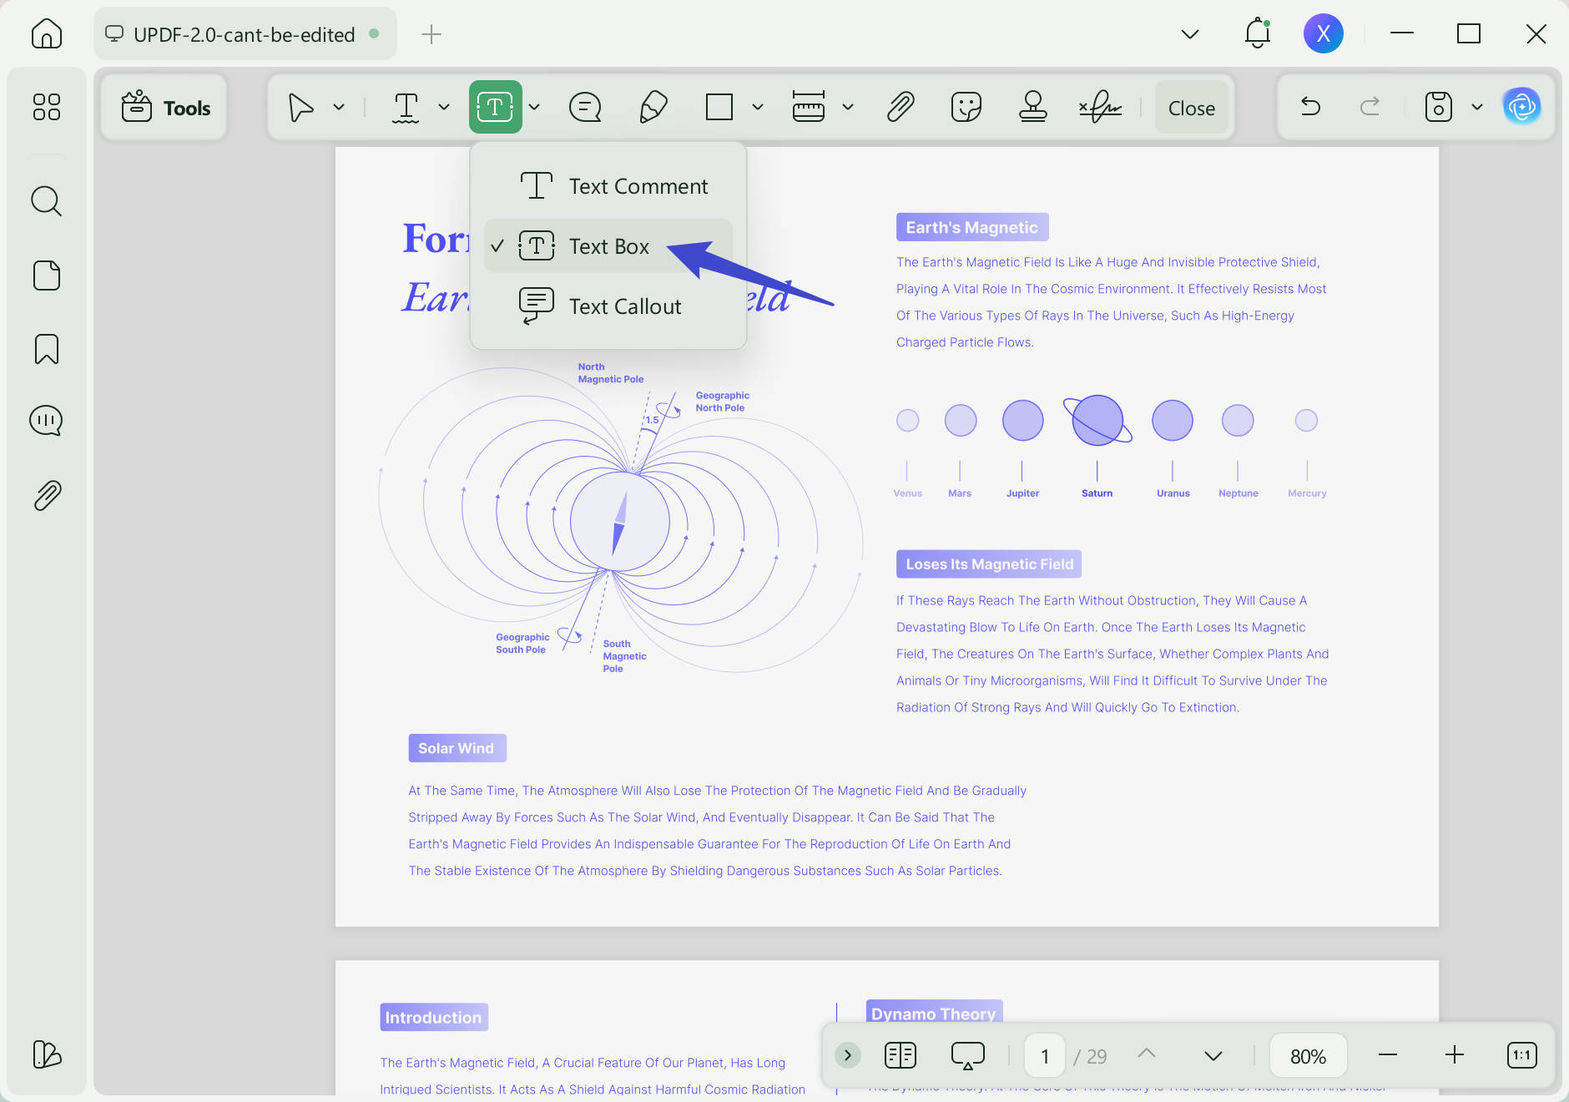Screen dimensions: 1569x1102
Task: Choose Text Callout from the menu
Action: [608, 306]
